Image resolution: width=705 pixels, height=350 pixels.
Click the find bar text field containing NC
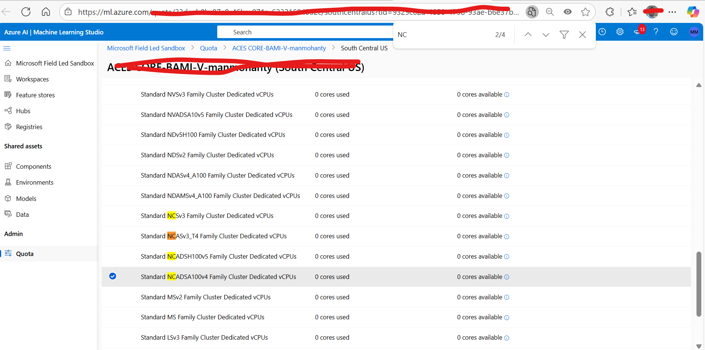(442, 34)
